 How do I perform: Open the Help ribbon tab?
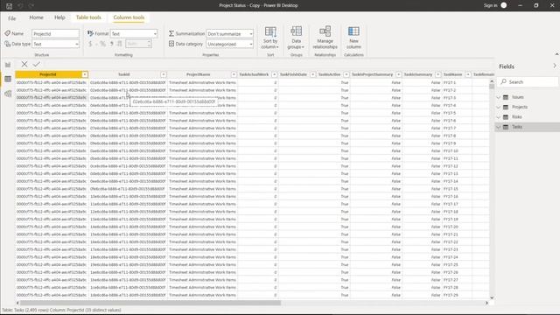coord(59,17)
